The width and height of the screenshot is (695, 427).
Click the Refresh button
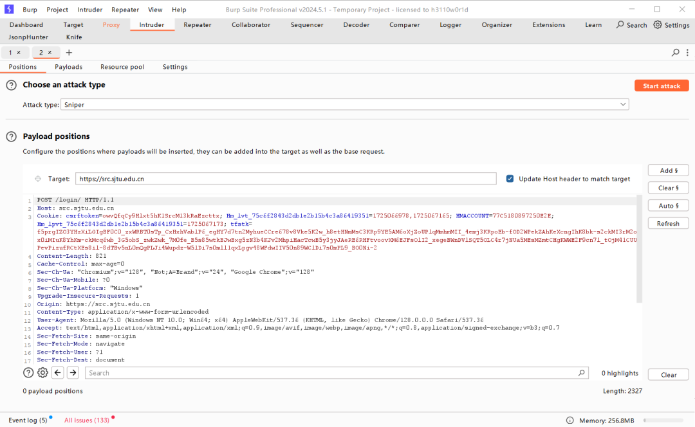pos(669,224)
